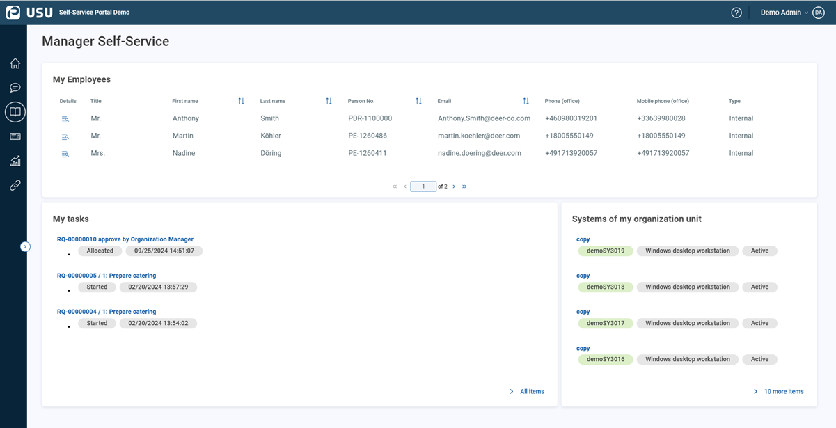This screenshot has width=836, height=428.
Task: Click email nadine.doering@deer.com
Action: click(480, 153)
